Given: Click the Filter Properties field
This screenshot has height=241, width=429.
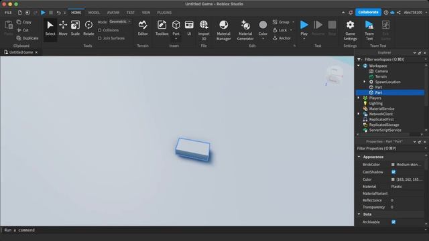Looking at the screenshot, I should pos(391,149).
